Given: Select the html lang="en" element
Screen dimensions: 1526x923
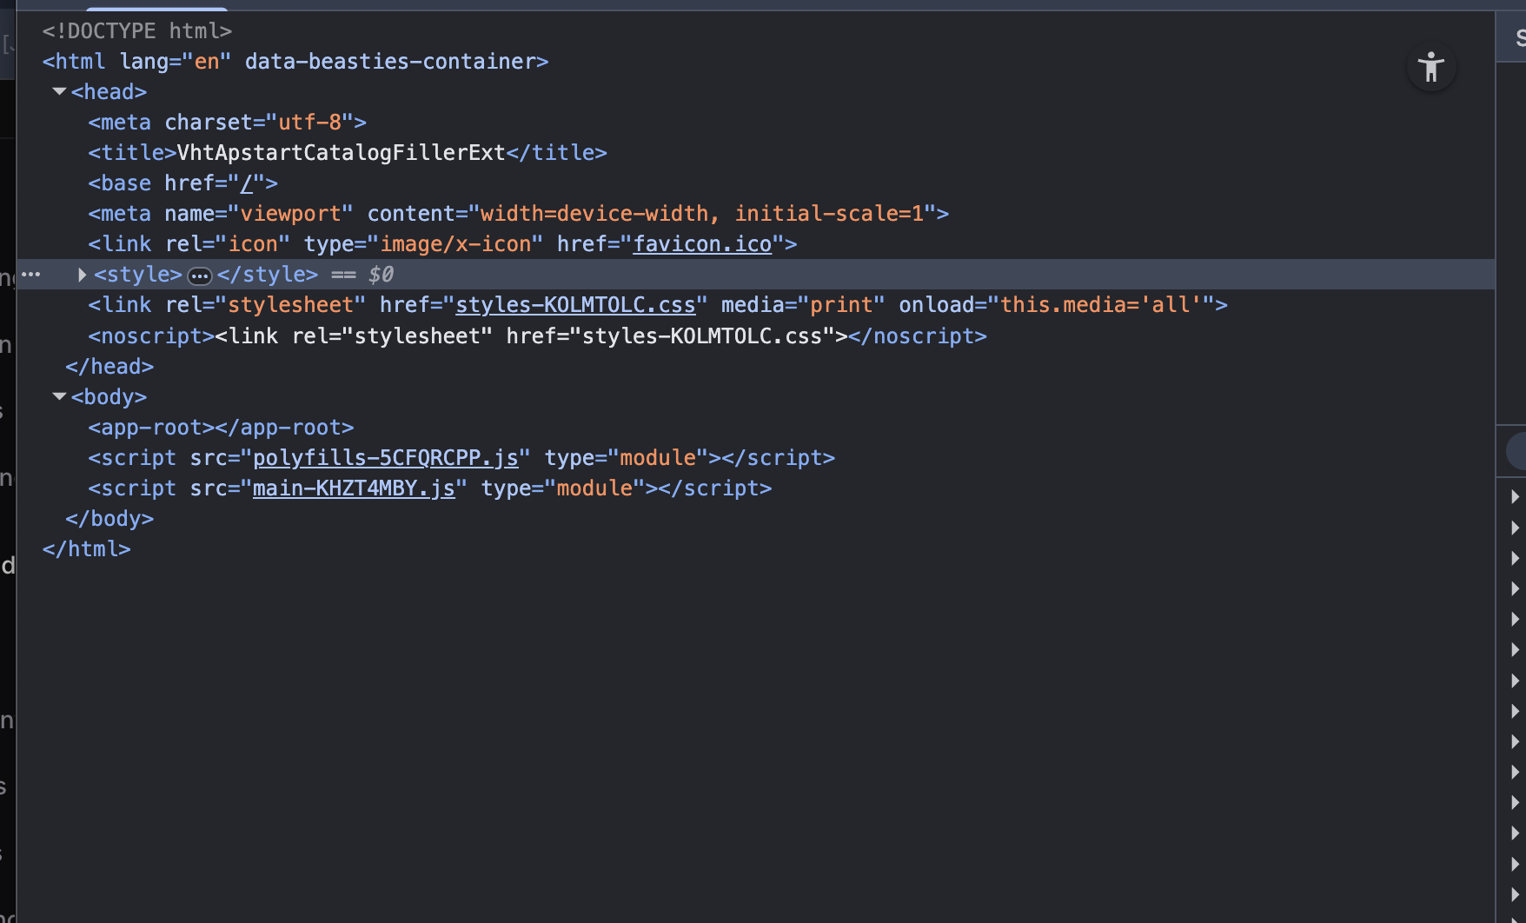Looking at the screenshot, I should [295, 62].
